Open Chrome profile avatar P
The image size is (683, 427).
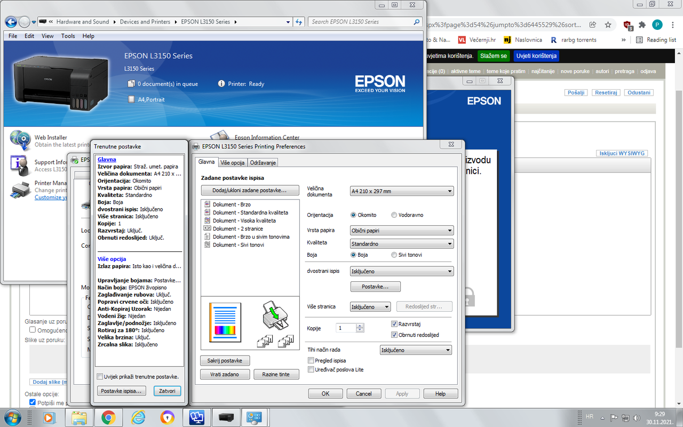point(657,25)
